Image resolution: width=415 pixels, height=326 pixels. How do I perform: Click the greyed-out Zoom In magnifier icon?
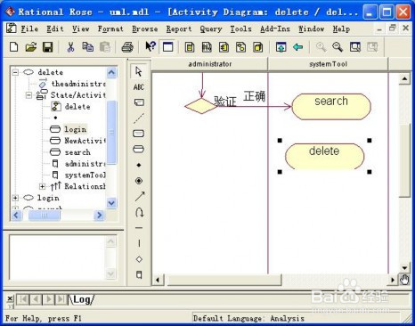point(321,47)
